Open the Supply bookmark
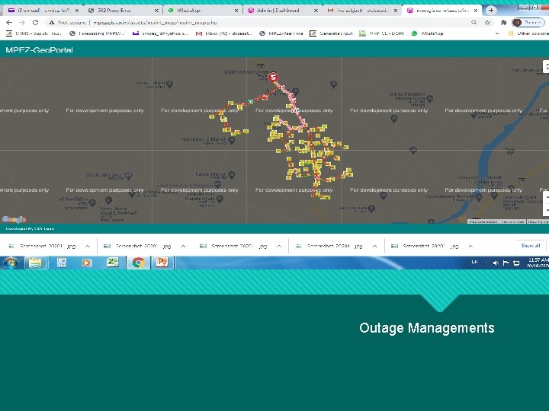This screenshot has width=549, height=411. (34, 33)
